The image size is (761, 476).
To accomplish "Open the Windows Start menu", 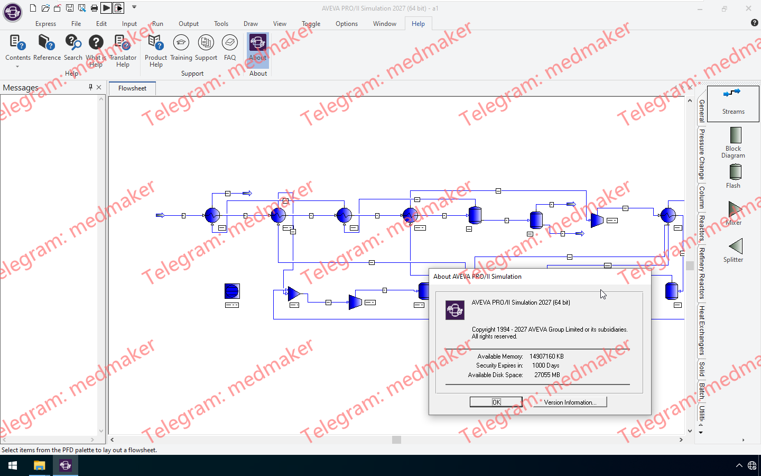I will coord(13,465).
